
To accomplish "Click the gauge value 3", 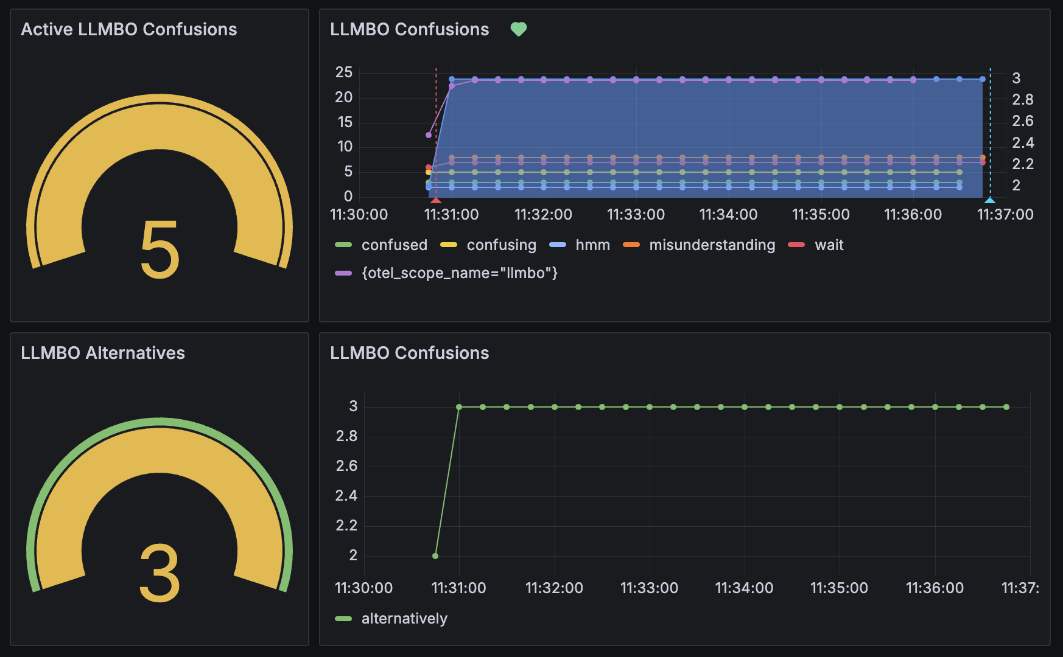I will pyautogui.click(x=160, y=573).
